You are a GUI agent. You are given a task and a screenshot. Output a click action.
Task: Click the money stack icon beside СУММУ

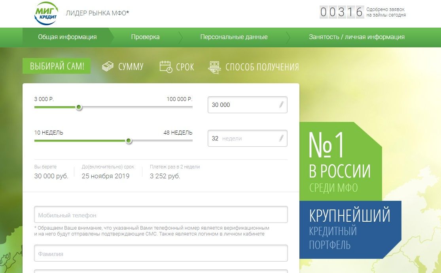pyautogui.click(x=108, y=67)
